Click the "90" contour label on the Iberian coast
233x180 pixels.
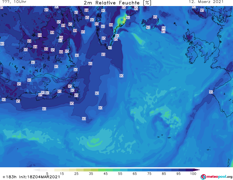pyautogui.click(x=211, y=92)
